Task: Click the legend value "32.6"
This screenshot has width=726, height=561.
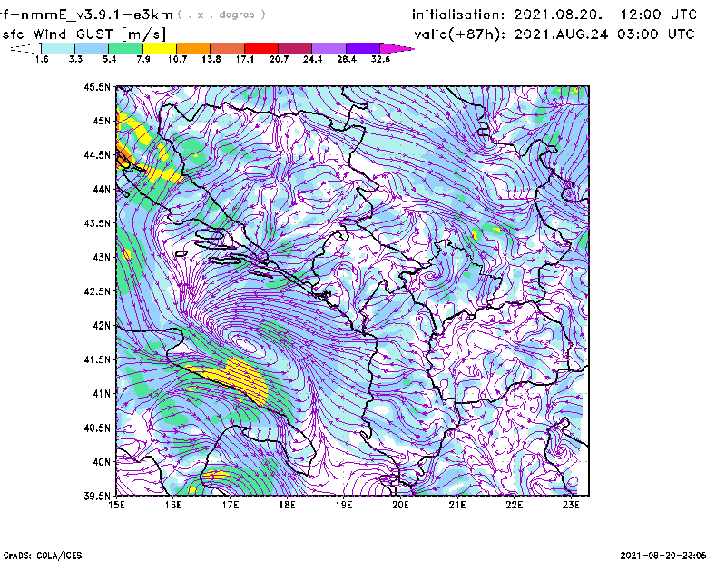Action: coord(380,59)
